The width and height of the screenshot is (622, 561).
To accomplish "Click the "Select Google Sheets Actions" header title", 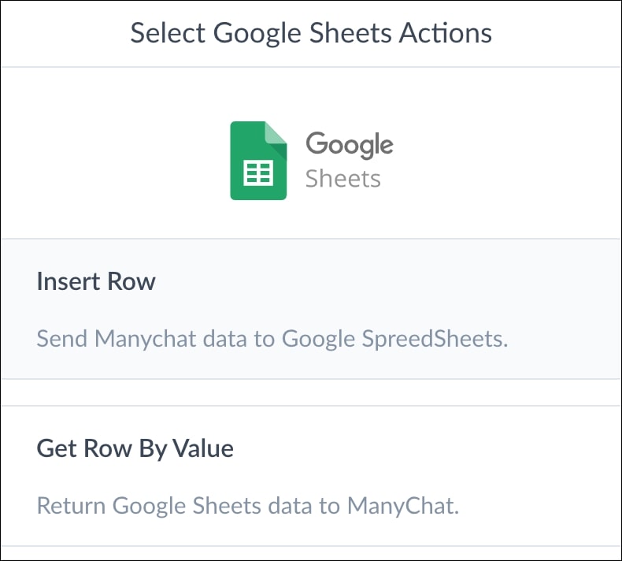I will pos(311,33).
